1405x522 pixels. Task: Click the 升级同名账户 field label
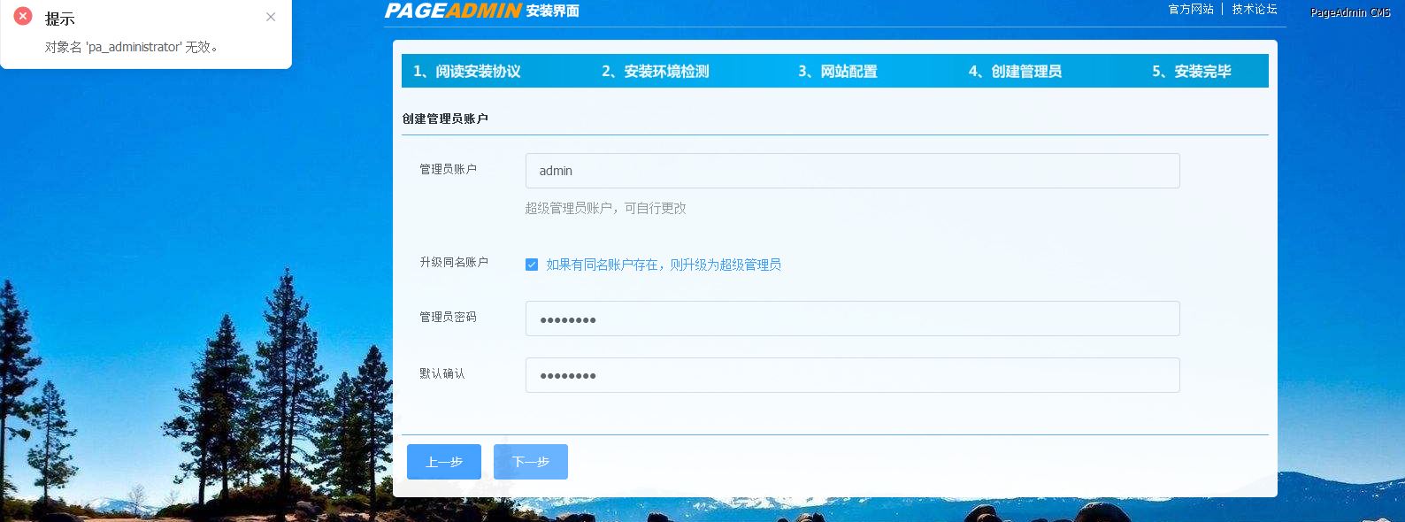pyautogui.click(x=454, y=262)
